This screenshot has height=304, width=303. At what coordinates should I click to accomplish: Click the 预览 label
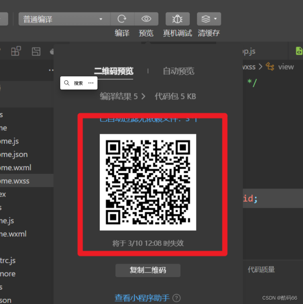146,33
